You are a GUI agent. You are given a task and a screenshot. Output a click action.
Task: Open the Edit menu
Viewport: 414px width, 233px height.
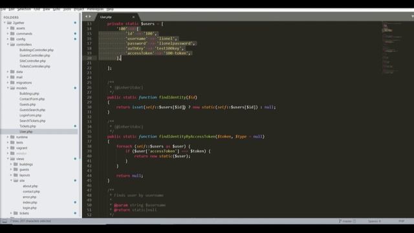click(x=12, y=9)
